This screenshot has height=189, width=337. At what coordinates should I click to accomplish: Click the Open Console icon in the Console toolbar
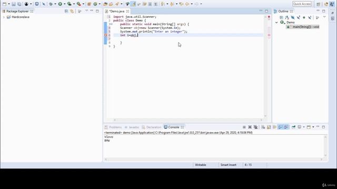click(x=309, y=127)
